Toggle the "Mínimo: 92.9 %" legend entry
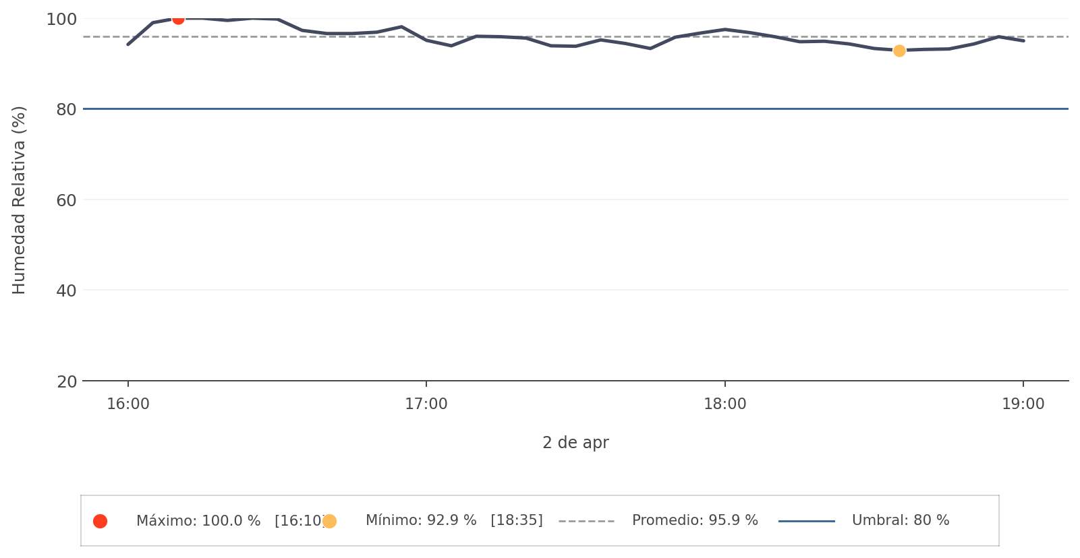 [421, 521]
